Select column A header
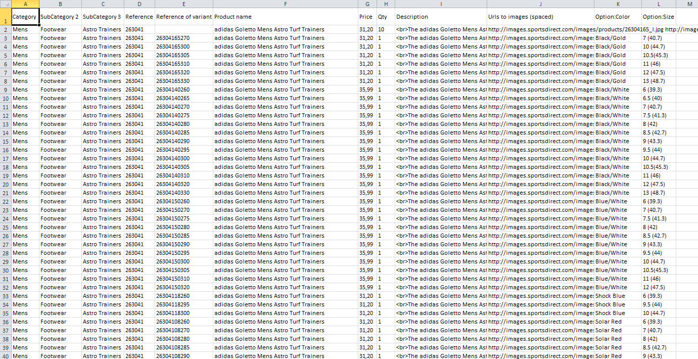 pyautogui.click(x=25, y=4)
